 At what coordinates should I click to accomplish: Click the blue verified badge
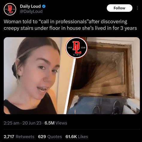pyautogui.click(x=44, y=6)
